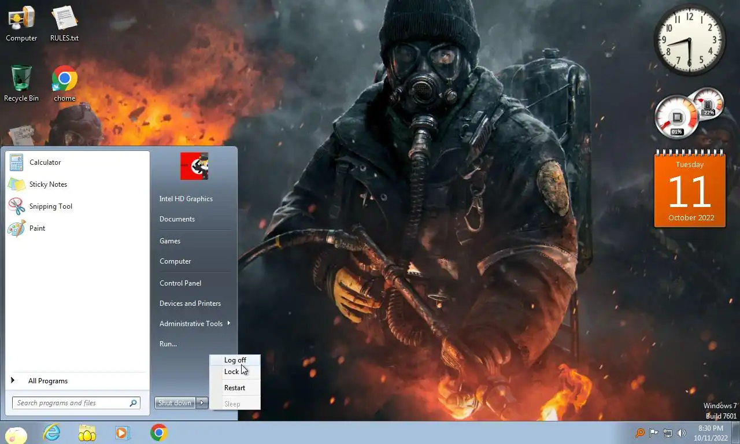
Task: Open the Computer desktop icon
Action: pos(21,23)
